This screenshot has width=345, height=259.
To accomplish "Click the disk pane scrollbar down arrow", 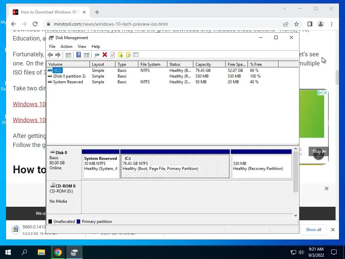I will pos(296,215).
